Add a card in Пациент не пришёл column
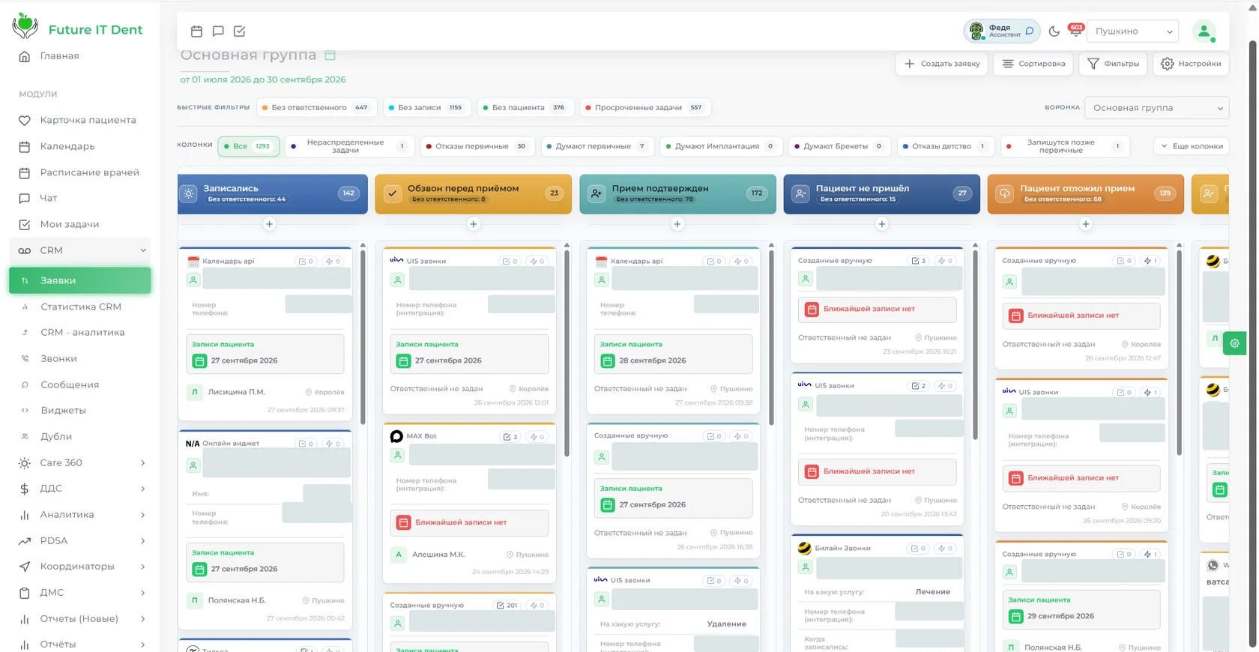This screenshot has height=652, width=1259. pyautogui.click(x=882, y=224)
